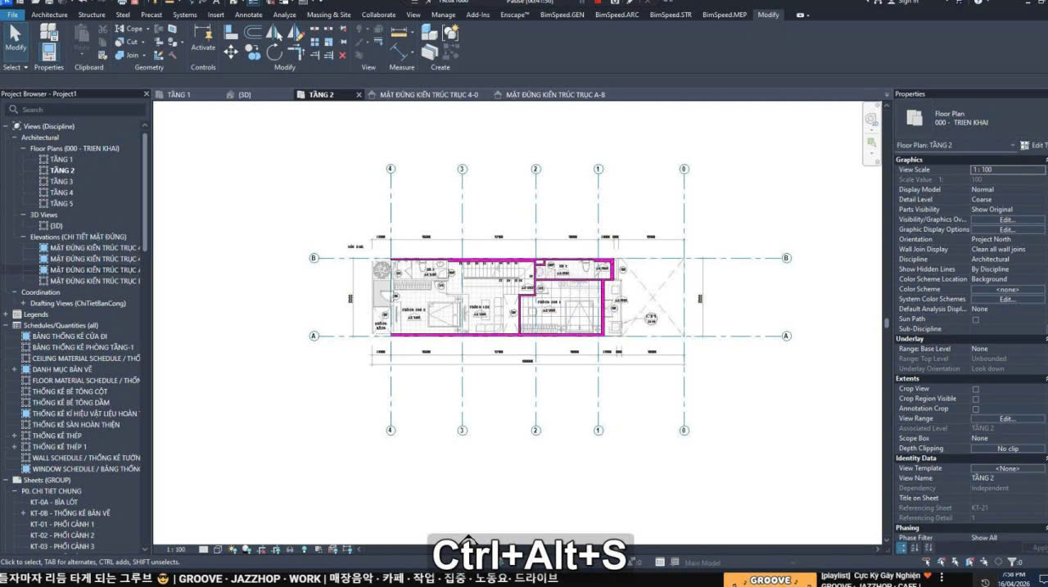Click the Move tool icon

tap(231, 52)
